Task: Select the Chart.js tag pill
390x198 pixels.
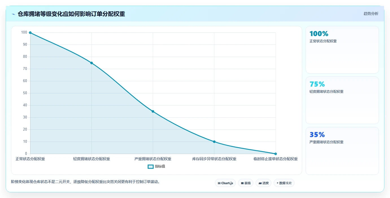Action: pyautogui.click(x=225, y=183)
